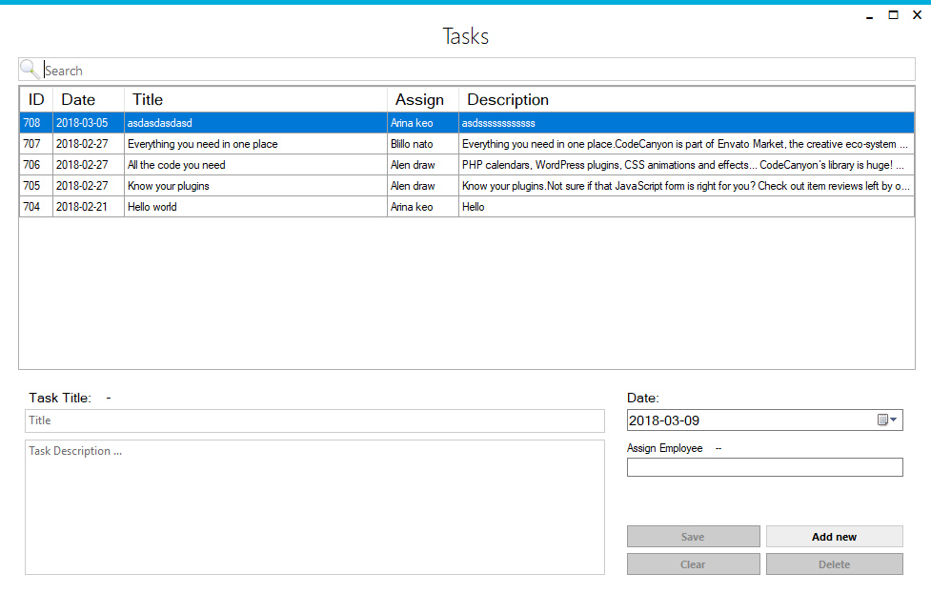Click 'Alen draw' in row 705
The width and height of the screenshot is (931, 594).
(423, 186)
